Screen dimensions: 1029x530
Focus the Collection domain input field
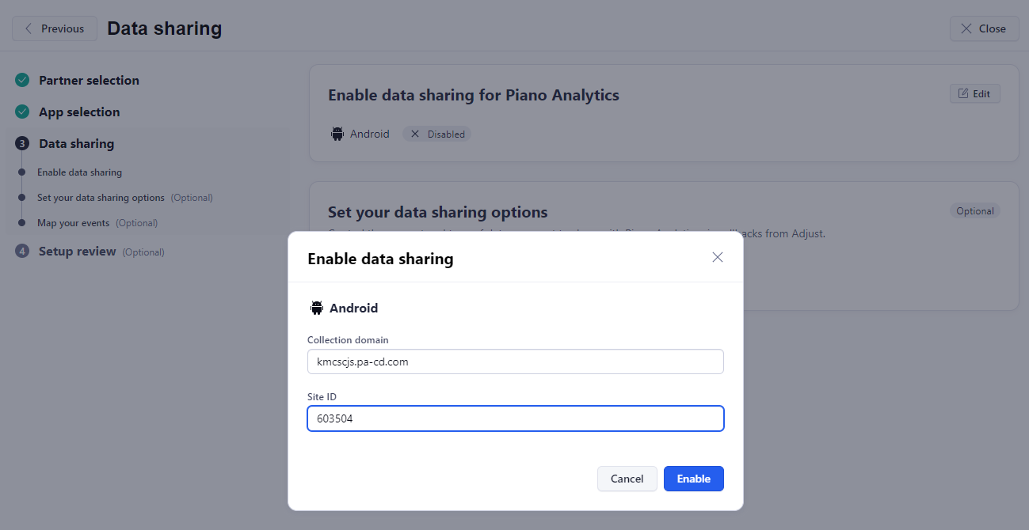(515, 362)
